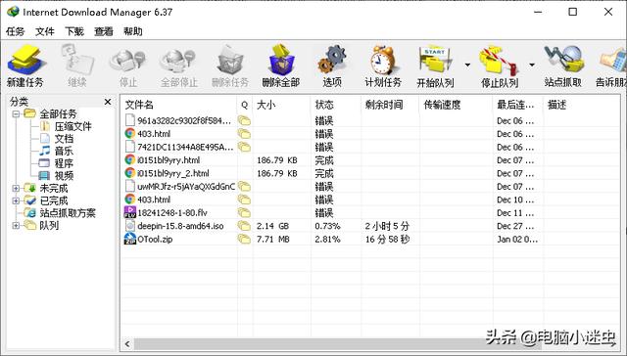Select the 视频 category

point(64,176)
